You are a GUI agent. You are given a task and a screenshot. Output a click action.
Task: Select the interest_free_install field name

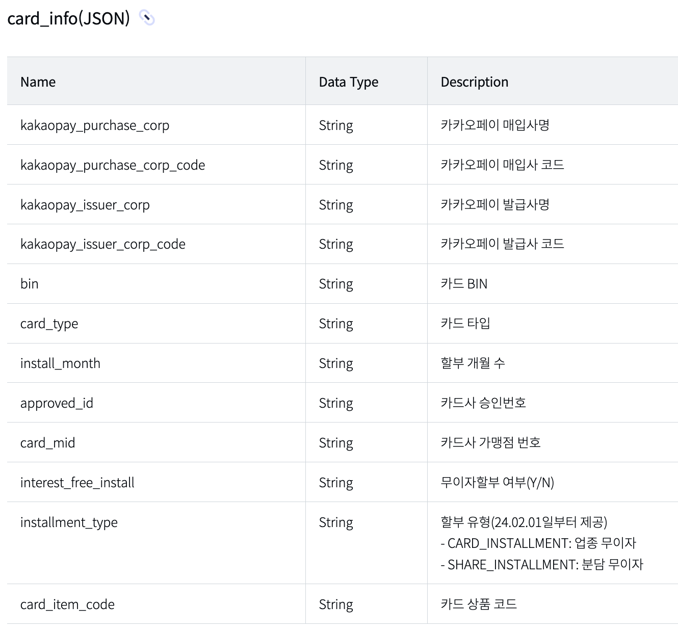[x=77, y=483]
